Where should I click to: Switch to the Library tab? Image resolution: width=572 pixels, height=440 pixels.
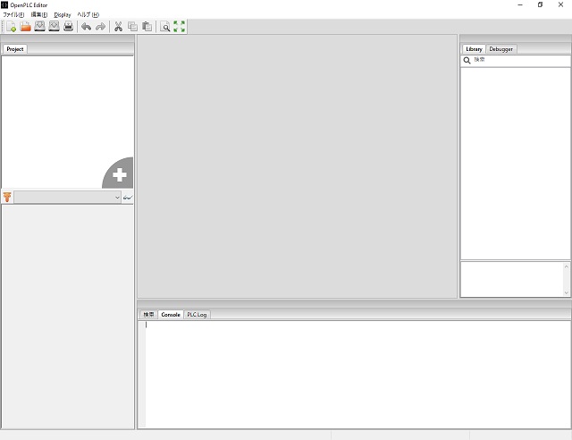coord(474,49)
